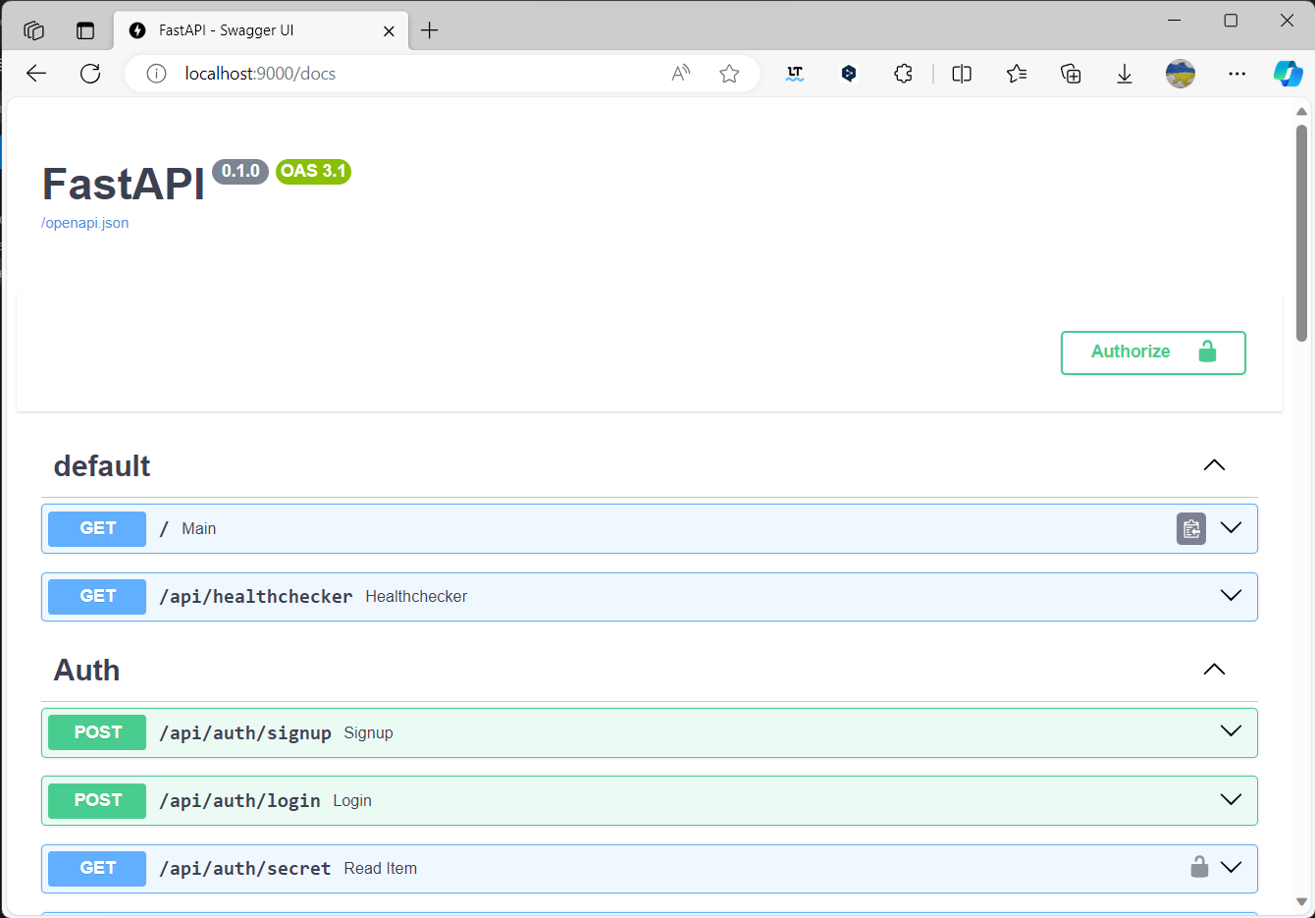Click the lock icon on /api/auth/secret row

coord(1199,867)
